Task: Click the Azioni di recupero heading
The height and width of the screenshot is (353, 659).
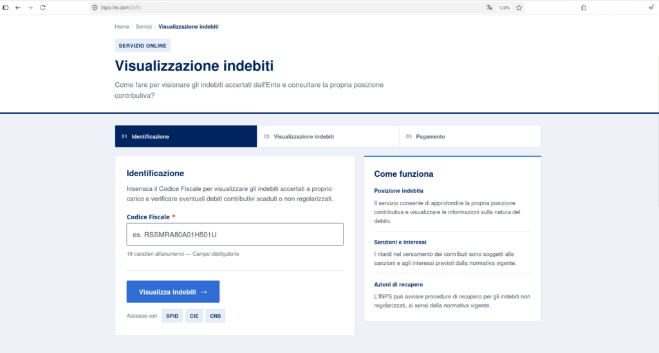Action: tap(398, 285)
